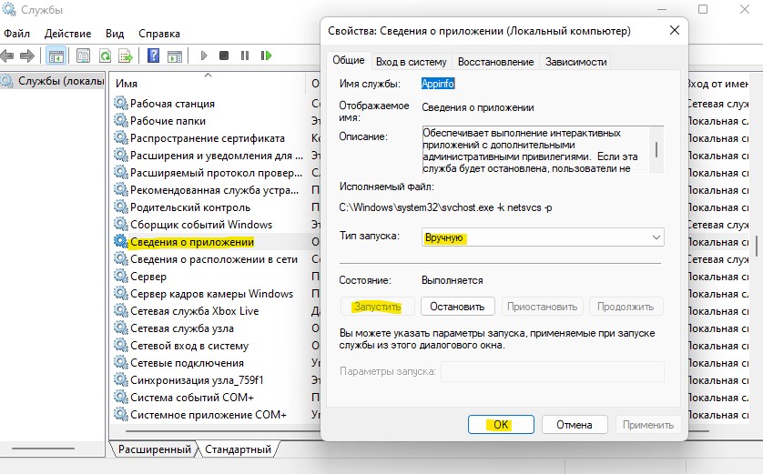Select the Сетевой вход в систему service
Image resolution: width=763 pixels, height=474 pixels.
click(189, 345)
